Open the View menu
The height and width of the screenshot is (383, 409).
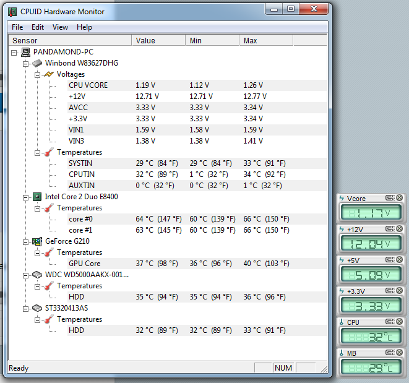(60, 27)
